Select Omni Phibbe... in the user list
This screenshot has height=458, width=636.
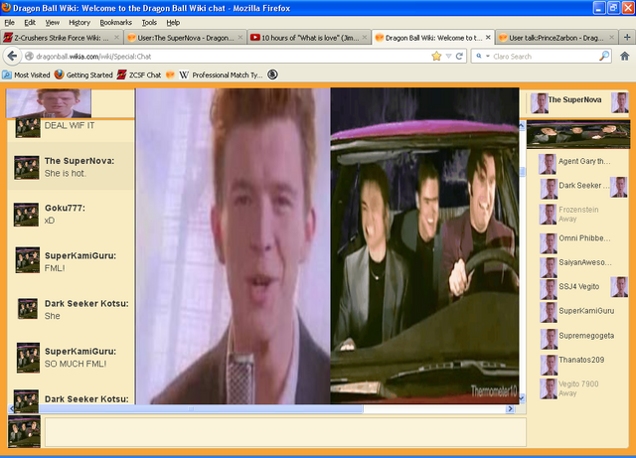coord(584,238)
